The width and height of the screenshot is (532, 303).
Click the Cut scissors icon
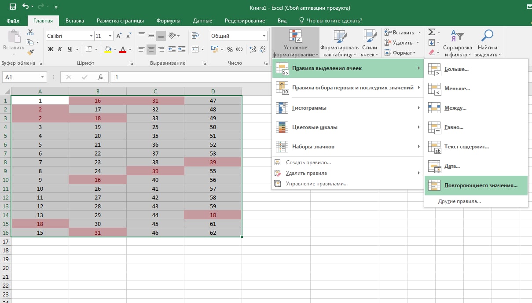pos(30,32)
